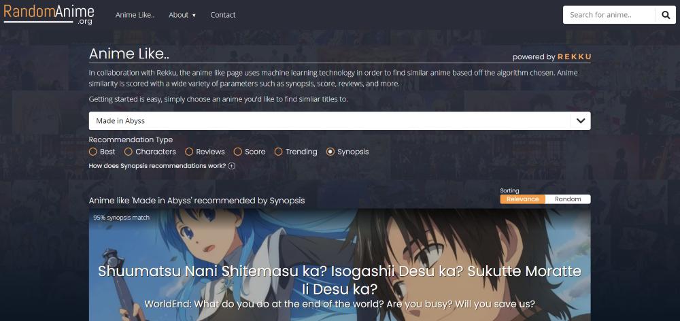Click the Search for anime field
The image size is (680, 321).
(609, 15)
